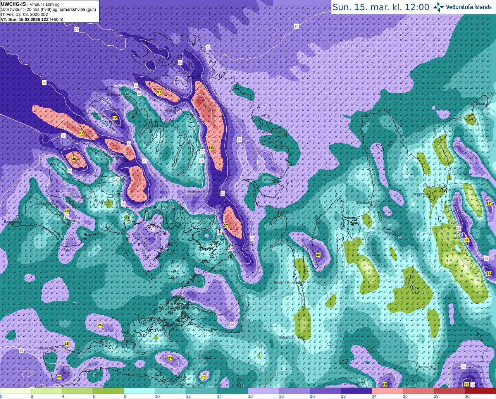Click the 16–18 m/s lavender legend swatch
496x399 pixels.
point(263,391)
